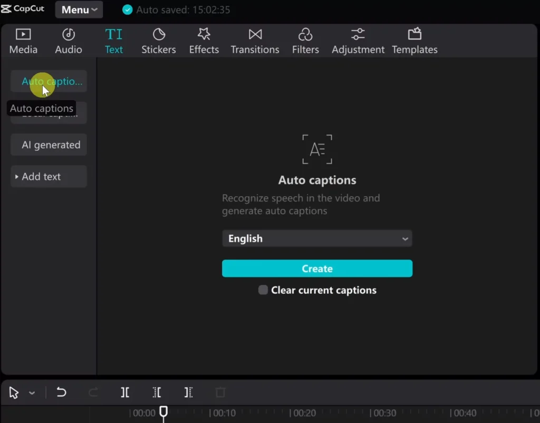The height and width of the screenshot is (423, 540).
Task: Click the Delete trash icon
Action: pos(220,392)
